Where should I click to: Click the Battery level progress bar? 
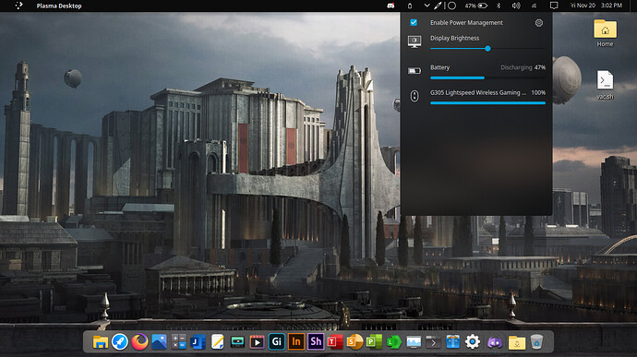pyautogui.click(x=487, y=77)
